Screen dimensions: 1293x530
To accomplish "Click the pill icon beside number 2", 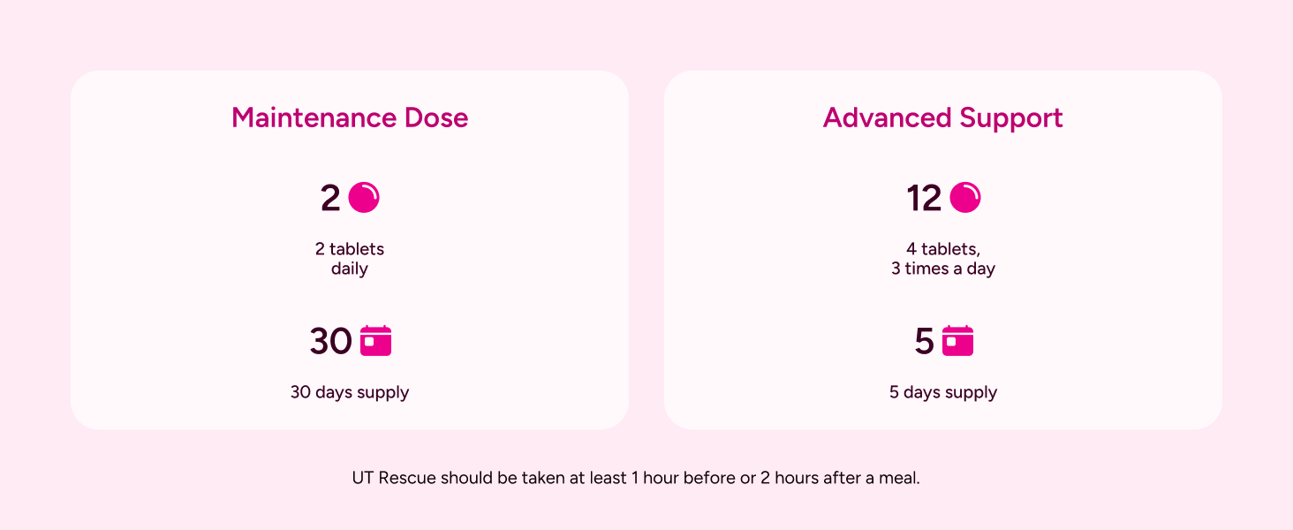I will pos(364,197).
